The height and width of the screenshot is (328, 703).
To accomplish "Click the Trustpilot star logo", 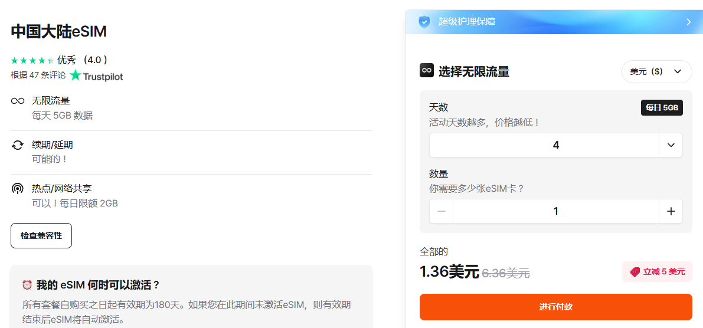I will 75,76.
